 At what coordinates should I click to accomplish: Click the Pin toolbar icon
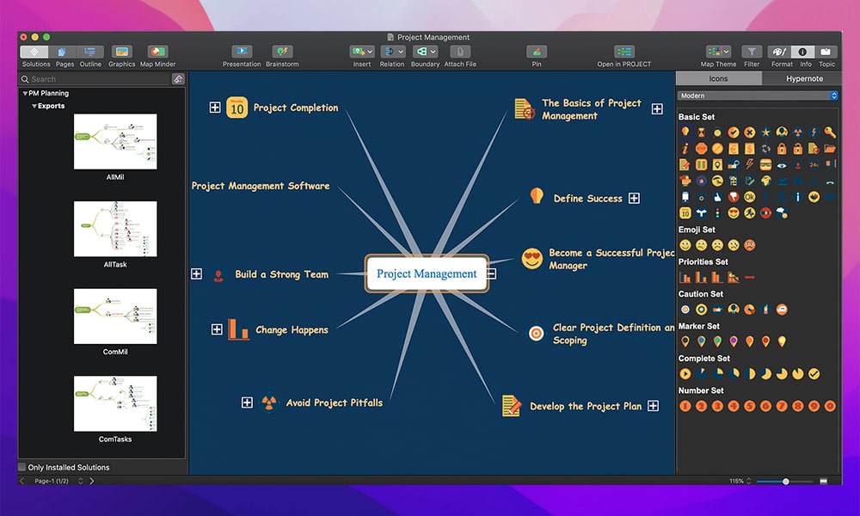[537, 52]
